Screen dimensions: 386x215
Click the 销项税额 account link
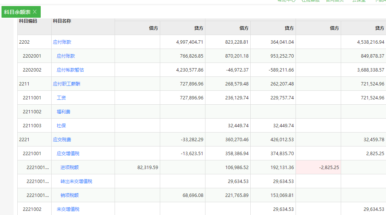pyautogui.click(x=69, y=195)
